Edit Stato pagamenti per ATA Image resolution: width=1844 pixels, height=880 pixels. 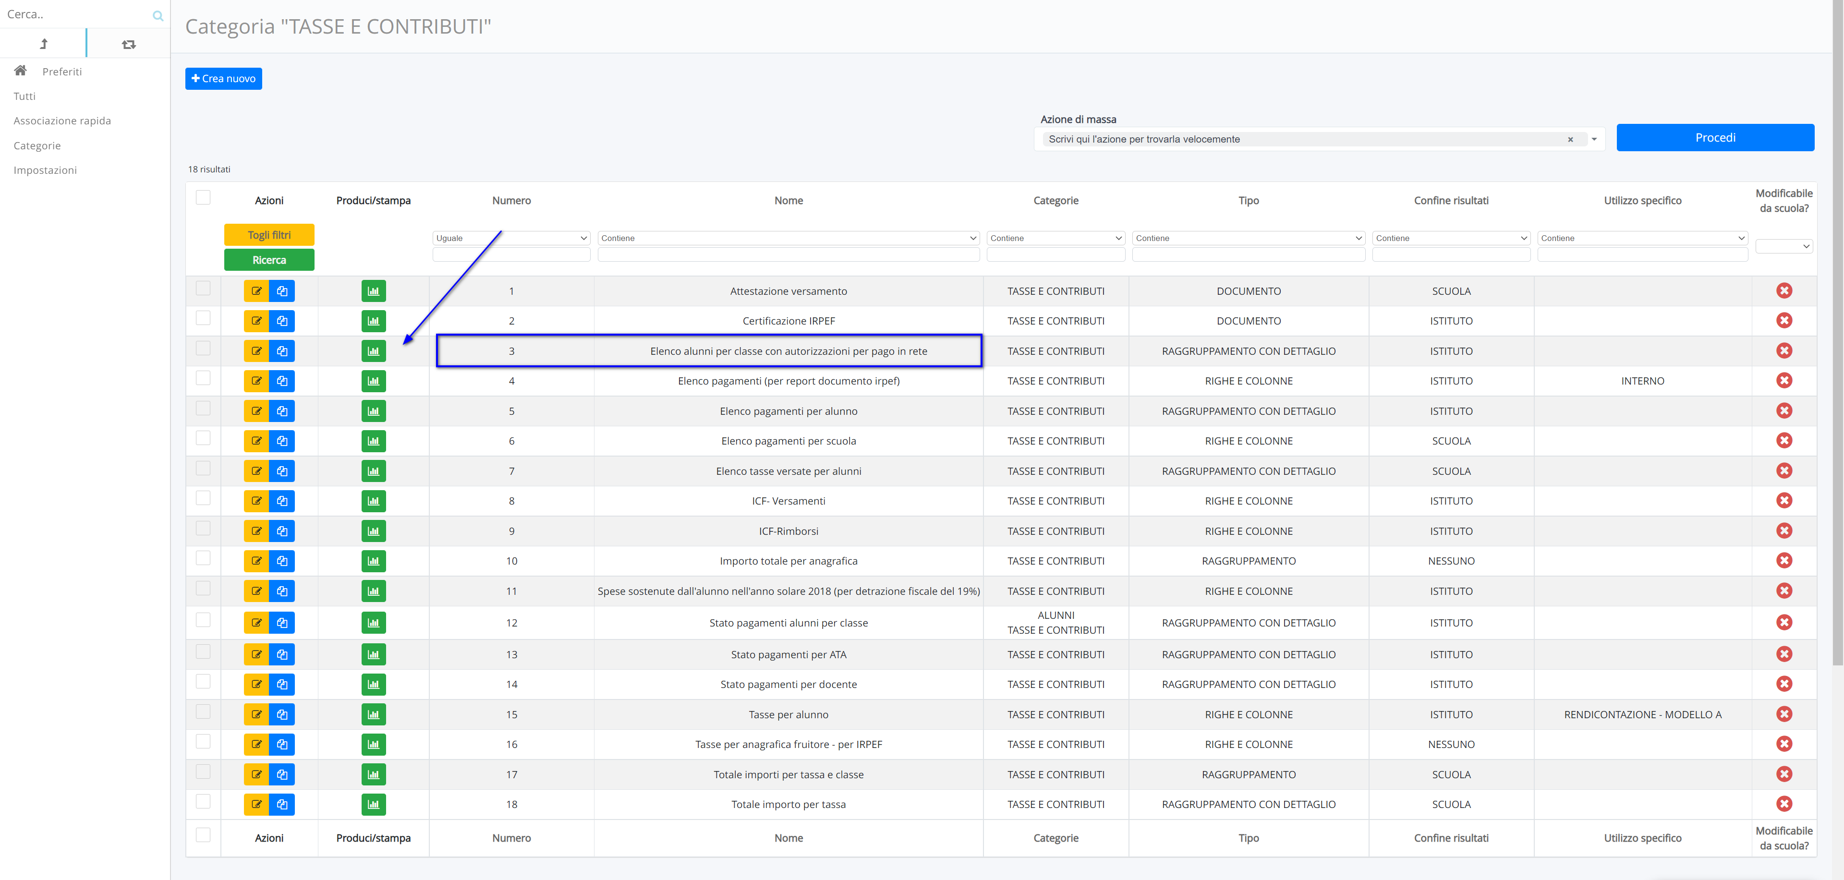pos(256,655)
